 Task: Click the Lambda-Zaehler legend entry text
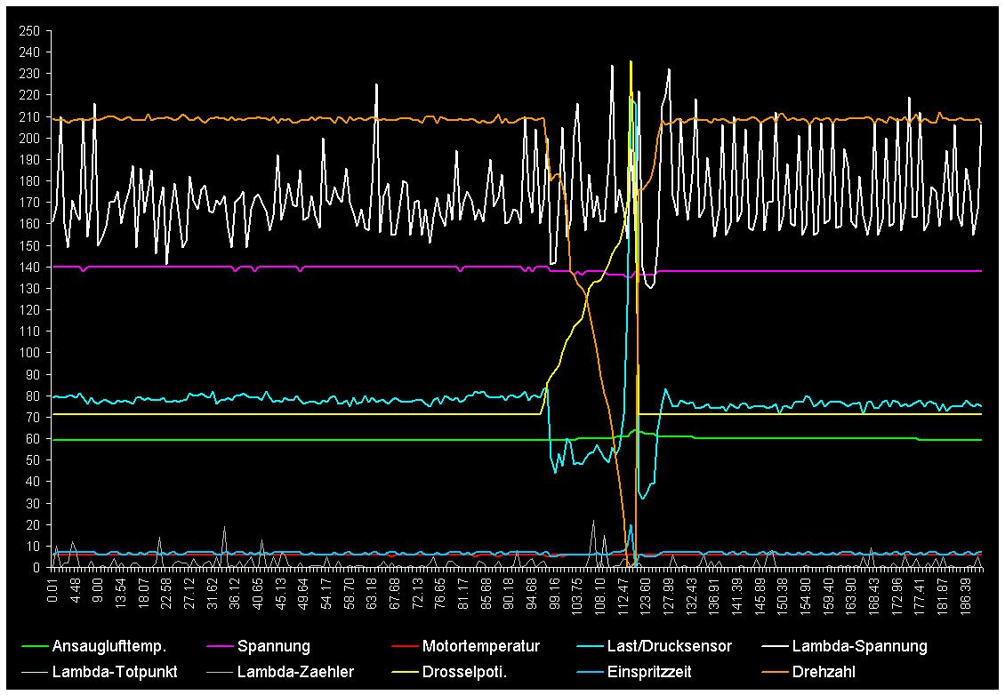coord(295,672)
